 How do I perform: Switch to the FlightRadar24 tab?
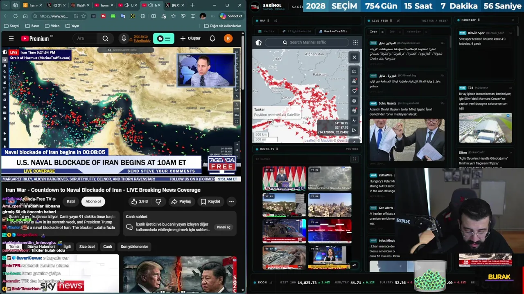[x=296, y=31]
